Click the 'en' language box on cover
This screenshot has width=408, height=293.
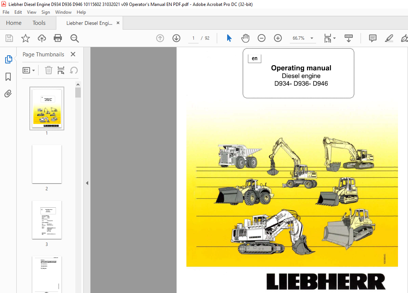pos(255,58)
